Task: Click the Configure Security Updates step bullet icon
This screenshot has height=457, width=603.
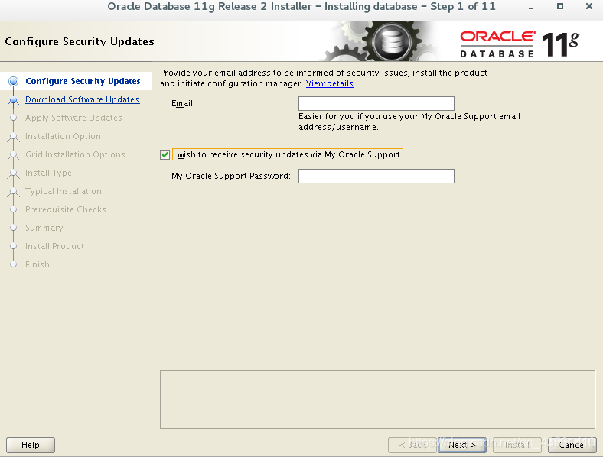Action: click(x=14, y=82)
